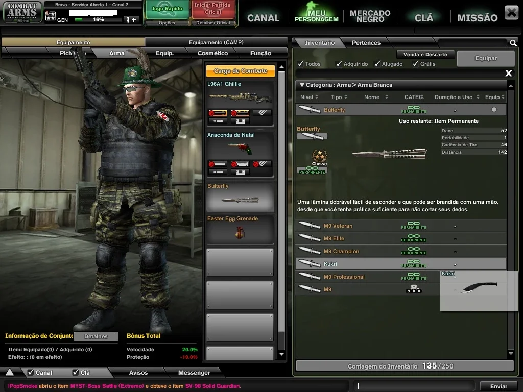Click loadout list scroll up arrow
523x392 pixels.
coord(281,67)
